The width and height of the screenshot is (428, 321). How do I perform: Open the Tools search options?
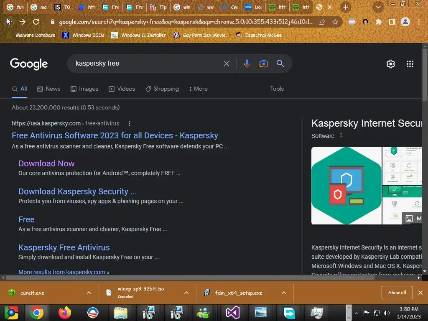pos(277,89)
